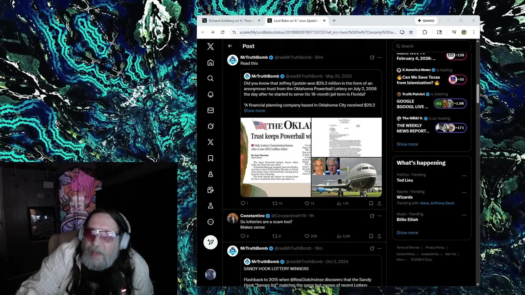
Task: Open Grok icon in X sidebar
Action: 210,126
